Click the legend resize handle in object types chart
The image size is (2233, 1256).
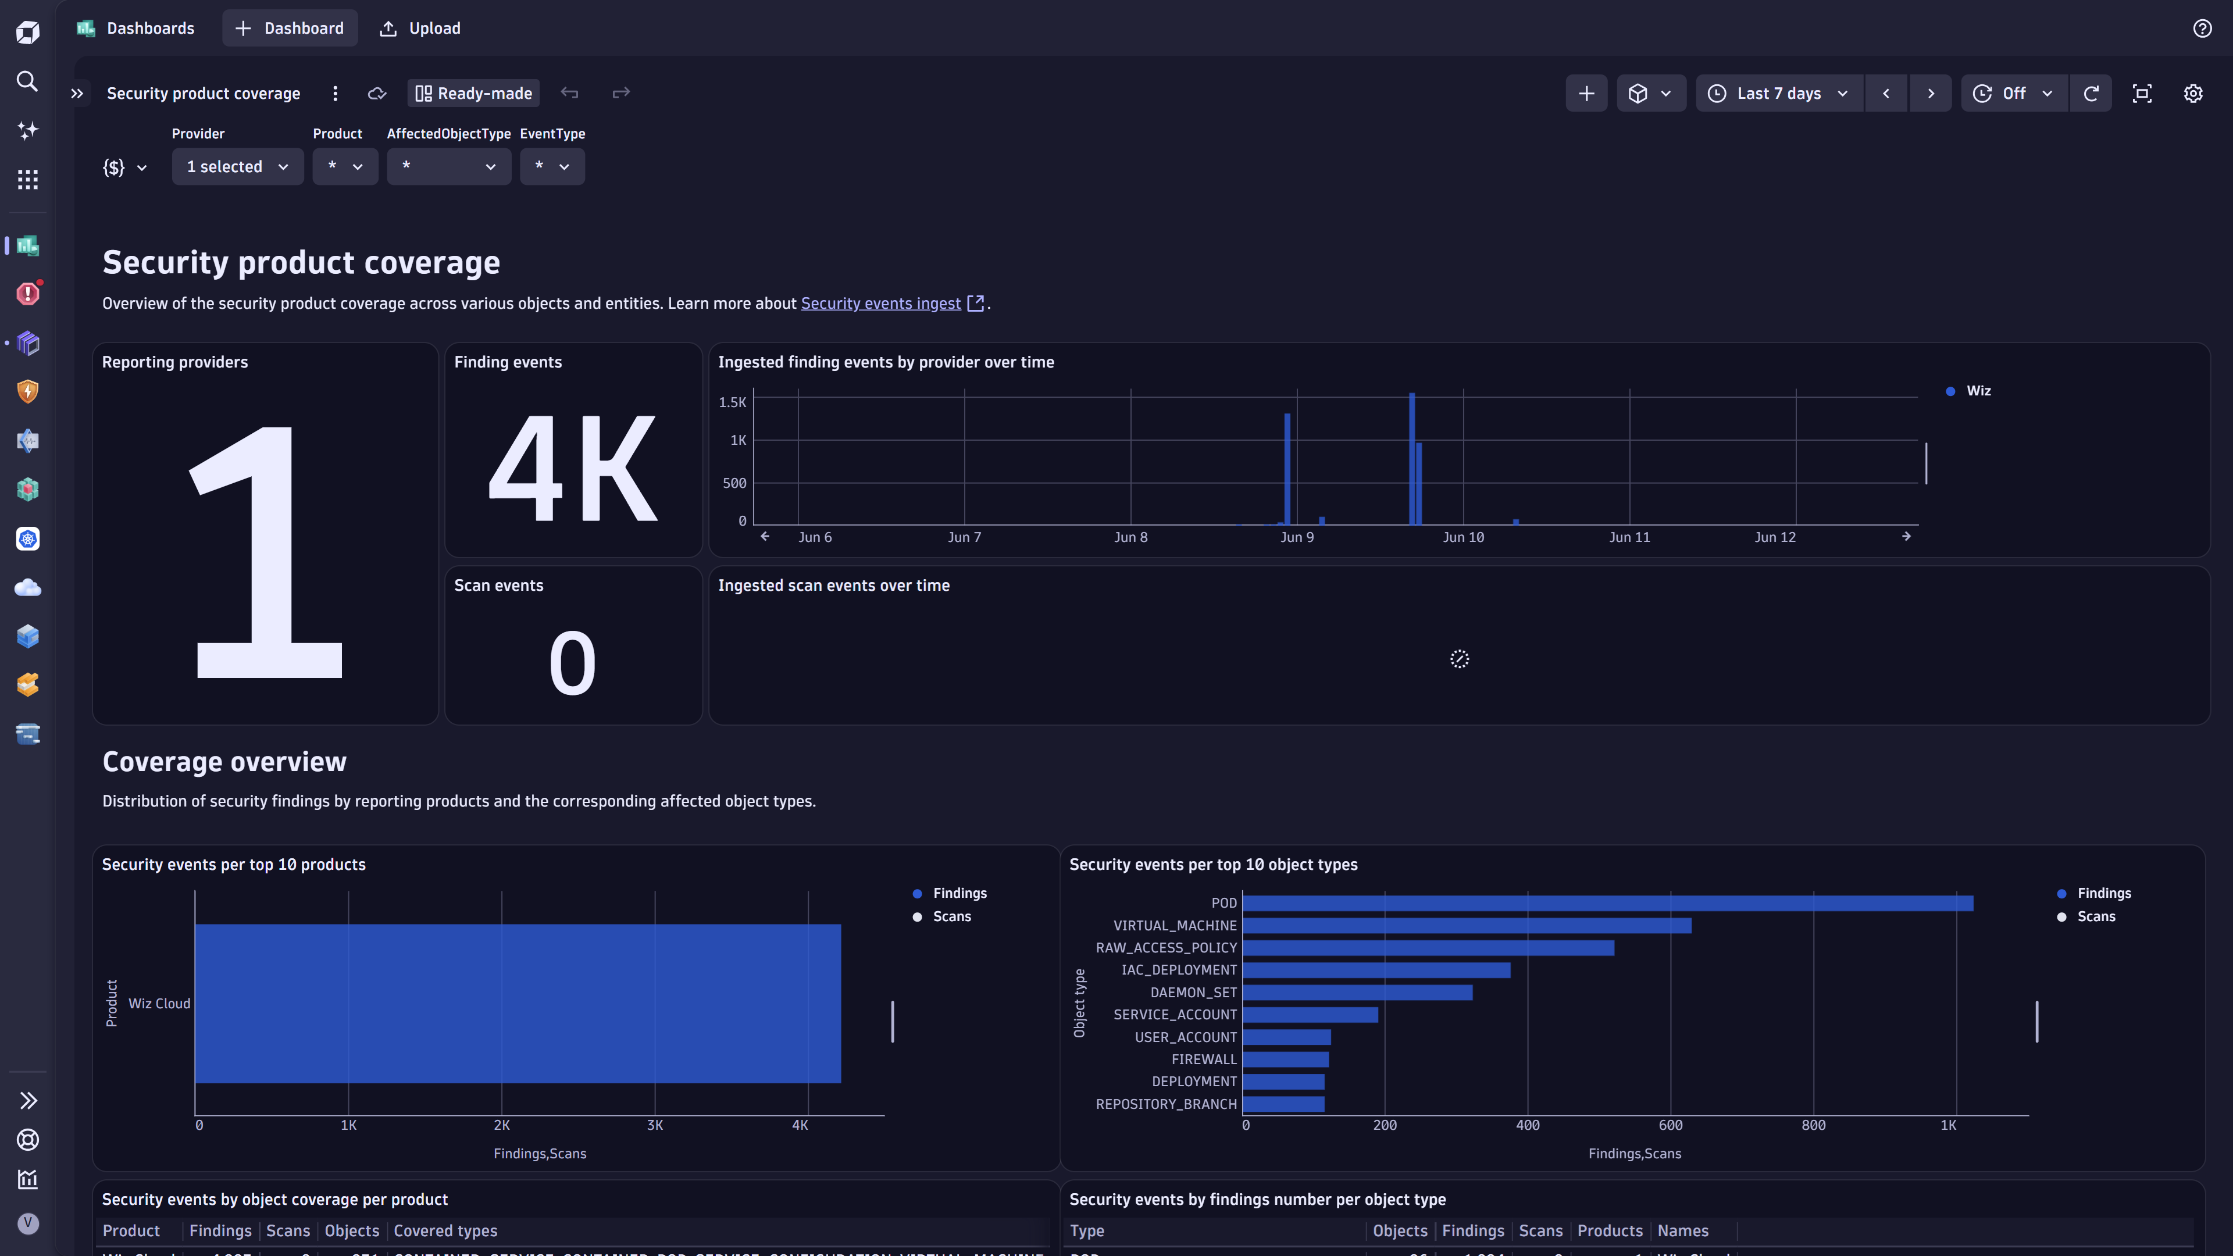pyautogui.click(x=2036, y=1022)
